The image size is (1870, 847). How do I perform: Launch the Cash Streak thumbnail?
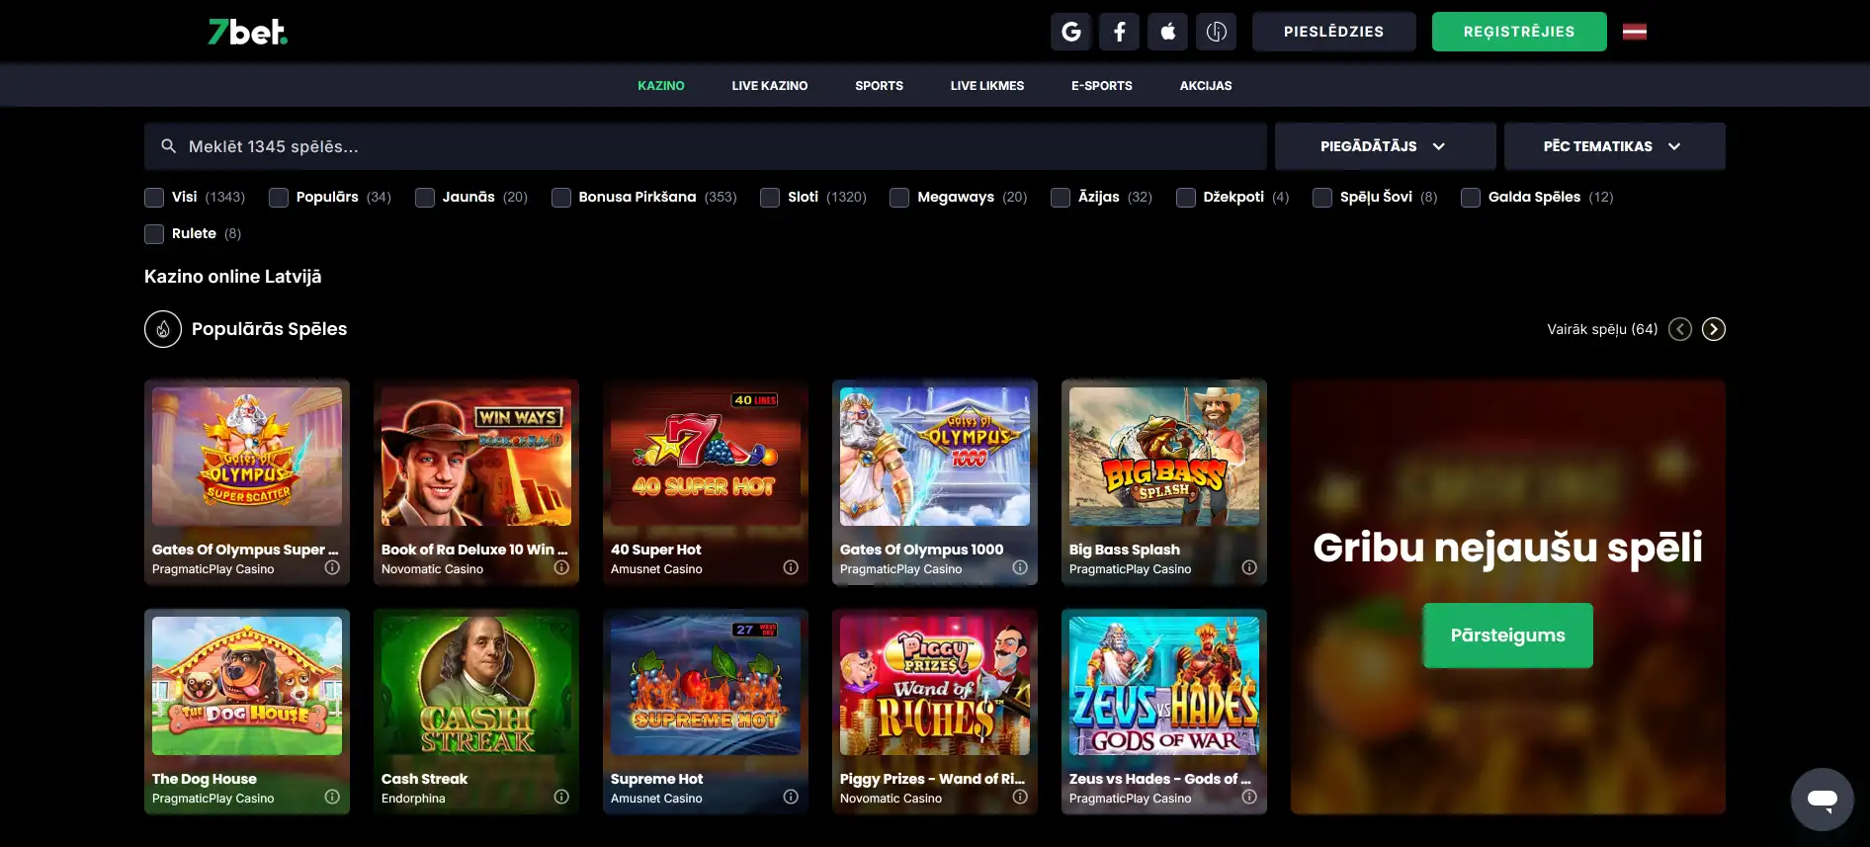coord(476,686)
